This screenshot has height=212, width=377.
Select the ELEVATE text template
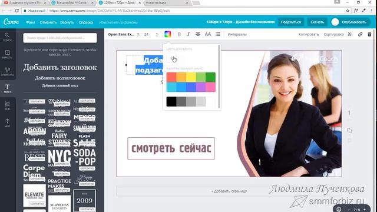[34, 196]
